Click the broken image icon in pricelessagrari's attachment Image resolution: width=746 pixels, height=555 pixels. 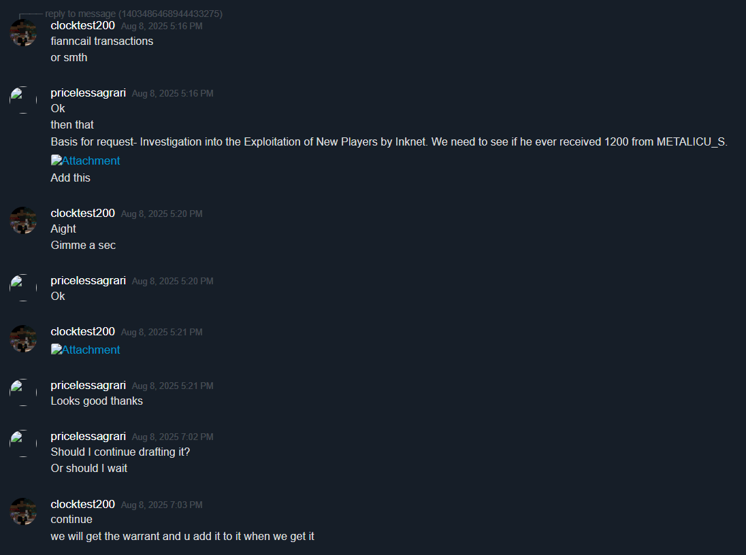56,161
